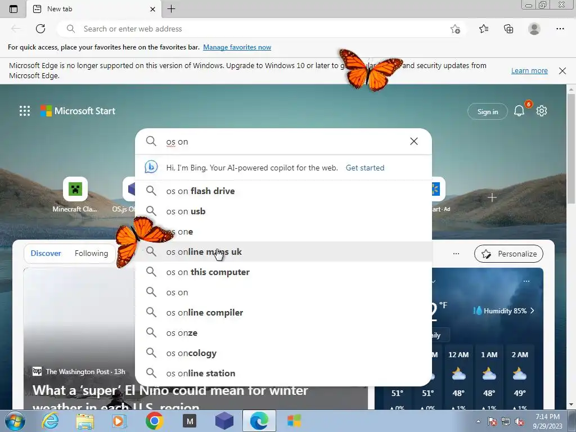
Task: Open Edge Settings and more menu
Action: 560,29
